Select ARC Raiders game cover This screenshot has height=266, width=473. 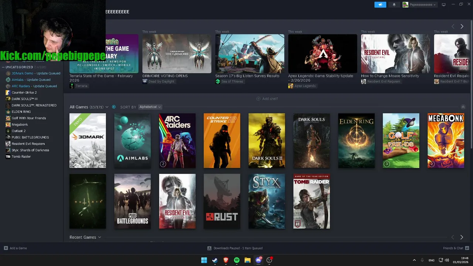click(177, 140)
